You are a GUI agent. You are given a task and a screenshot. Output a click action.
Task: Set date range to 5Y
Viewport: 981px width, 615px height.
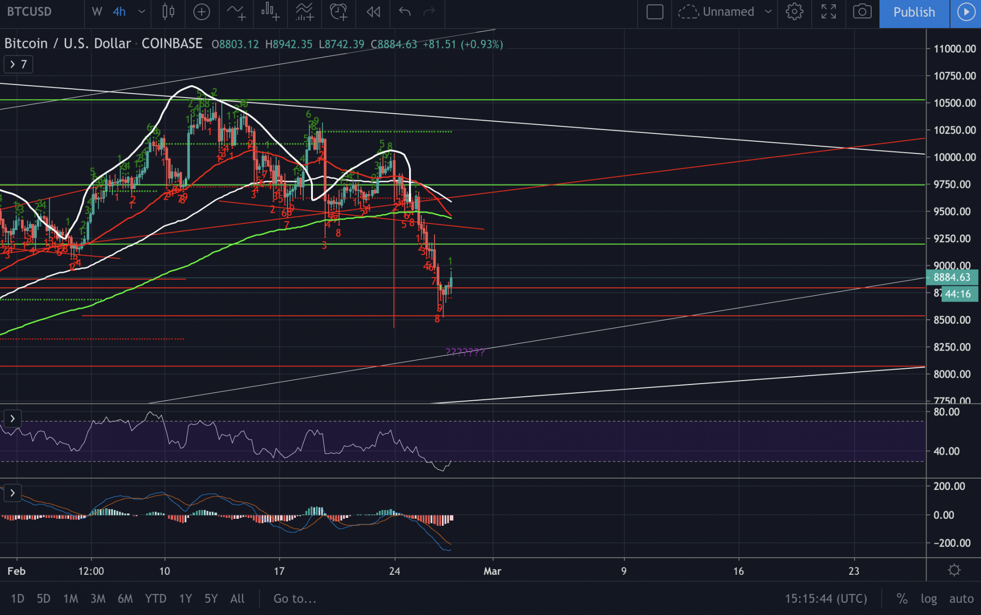point(211,599)
